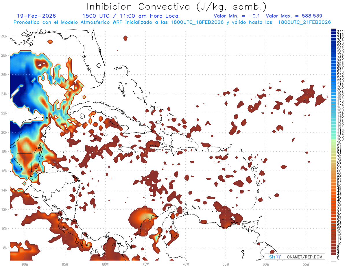
Task: Click the '100' value on the color scale
Action: tap(340, 139)
